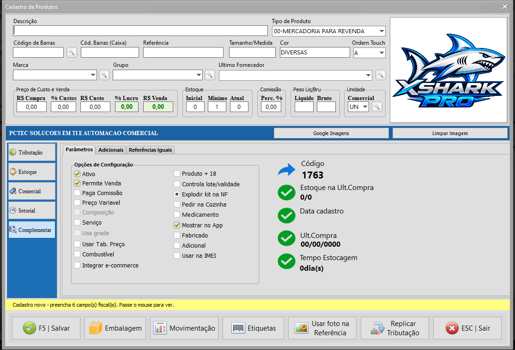
Task: Open the Ordem Touch dropdown
Action: tap(382, 53)
